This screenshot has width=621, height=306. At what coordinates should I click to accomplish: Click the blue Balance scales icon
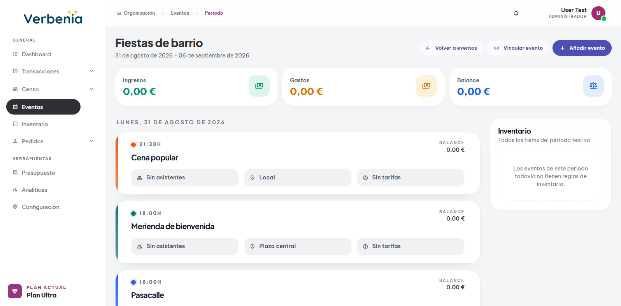(593, 86)
